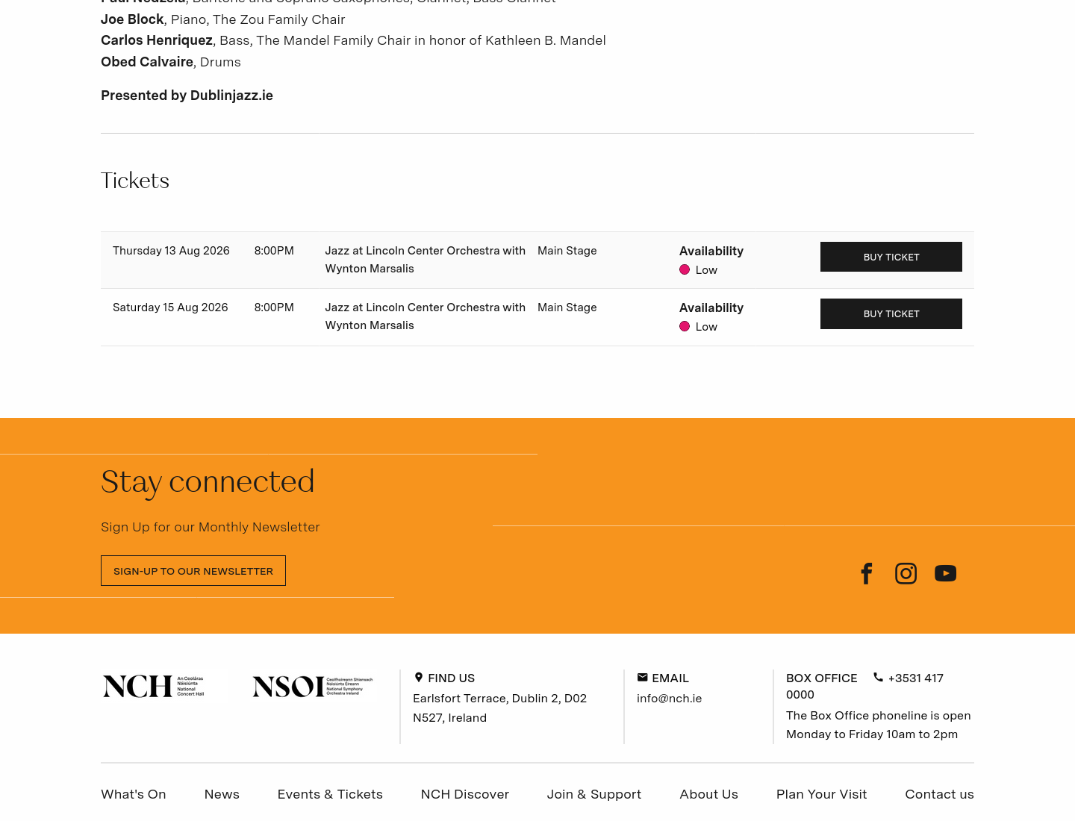The width and height of the screenshot is (1075, 821).
Task: Click Saturday row's event title text
Action: [x=426, y=316]
